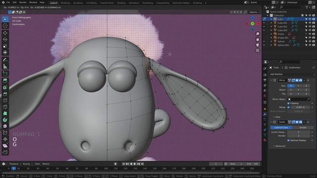Image resolution: width=317 pixels, height=178 pixels.
Task: Select the Shrink/Fatten tool
Action: click(x=5, y=139)
